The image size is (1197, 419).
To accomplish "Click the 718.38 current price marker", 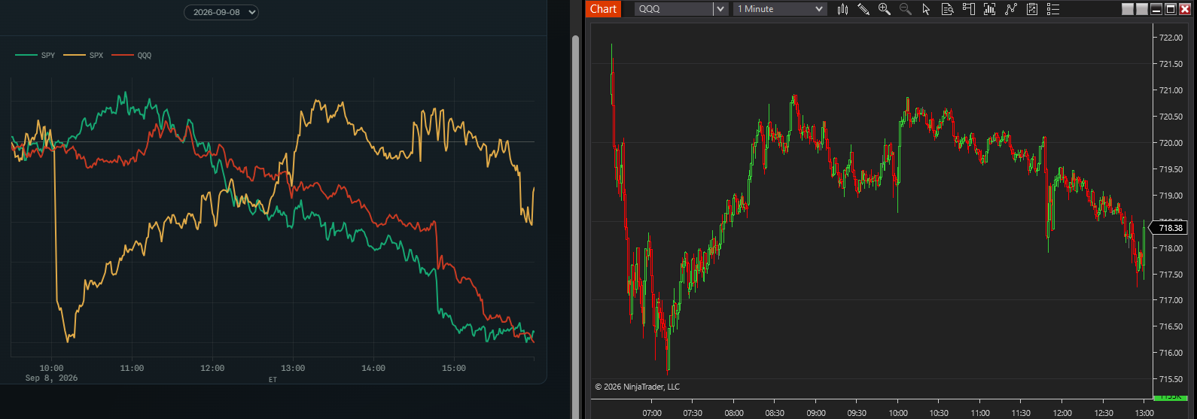I will [x=1171, y=227].
